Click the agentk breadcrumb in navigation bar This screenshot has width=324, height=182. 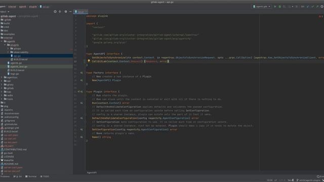(22, 7)
